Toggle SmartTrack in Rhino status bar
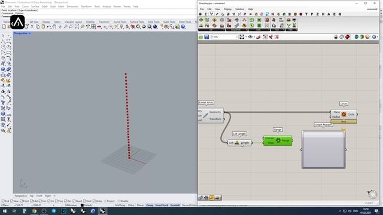 [x=162, y=205]
